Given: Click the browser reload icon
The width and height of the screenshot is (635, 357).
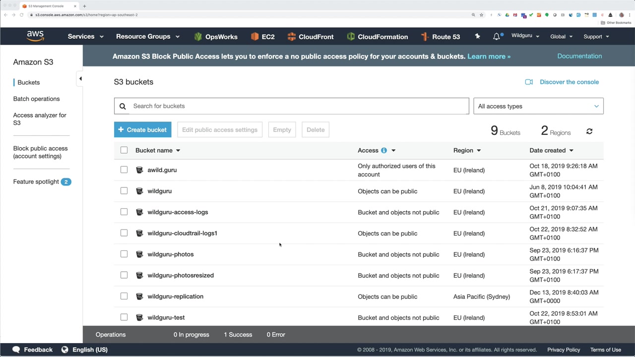Looking at the screenshot, I should 21,15.
